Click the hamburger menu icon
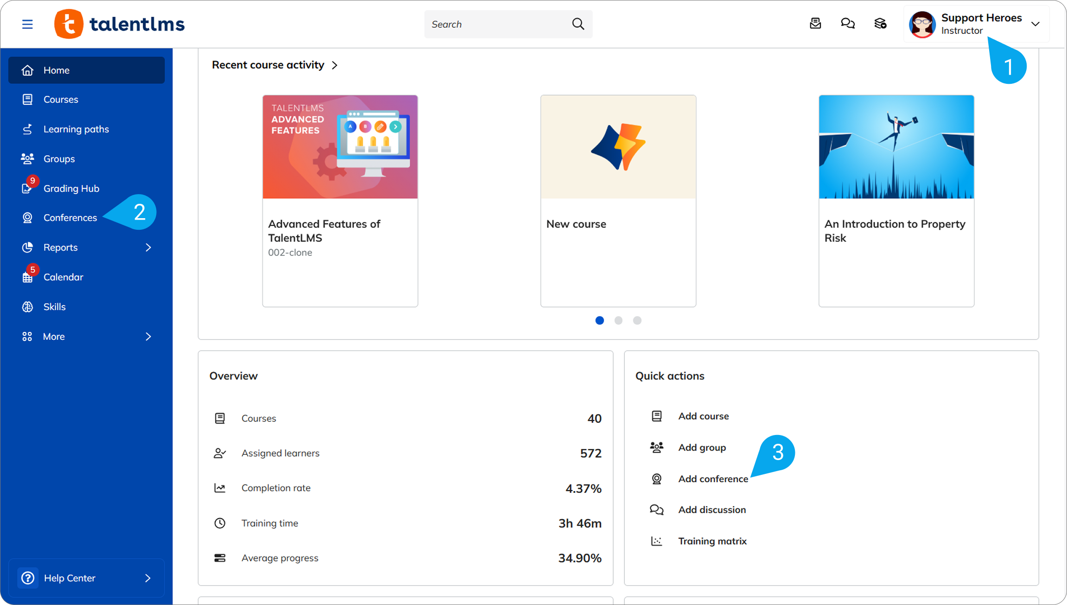This screenshot has width=1067, height=605. 27,24
